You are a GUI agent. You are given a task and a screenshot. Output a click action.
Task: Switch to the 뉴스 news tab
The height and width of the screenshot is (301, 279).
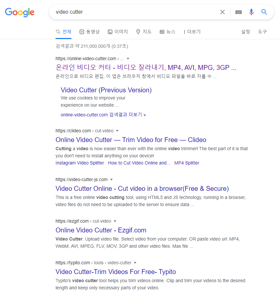point(168,32)
